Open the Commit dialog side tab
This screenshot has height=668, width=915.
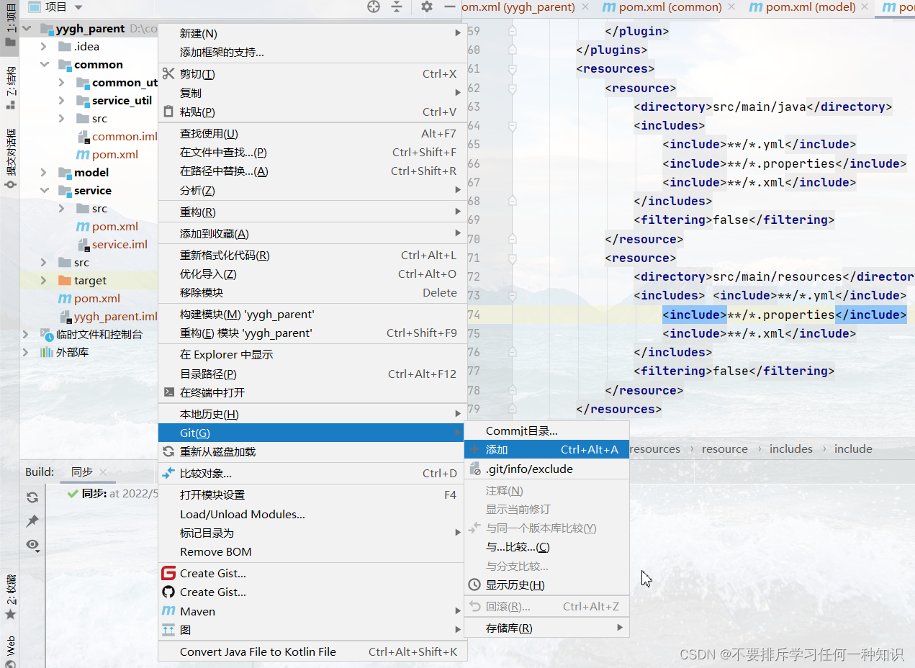tap(10, 158)
